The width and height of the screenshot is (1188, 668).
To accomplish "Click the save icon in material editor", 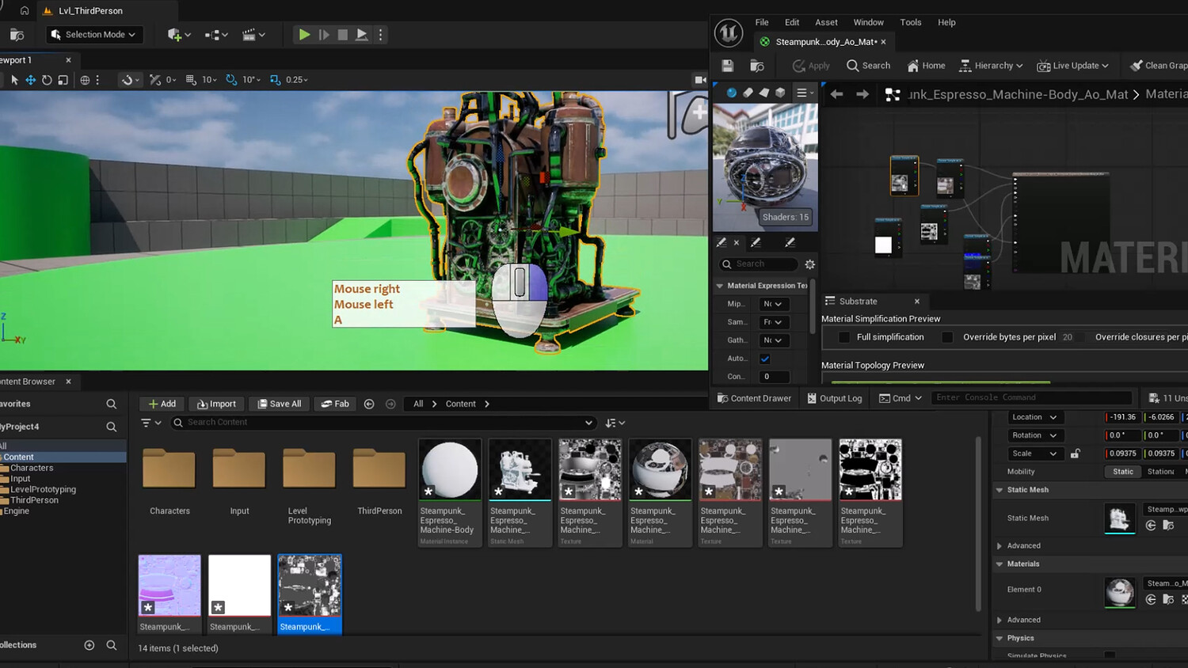I will [x=728, y=66].
